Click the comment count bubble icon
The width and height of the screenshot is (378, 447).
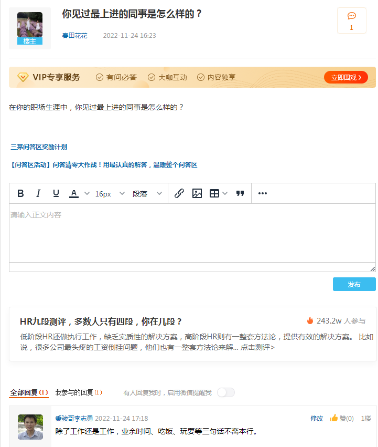[x=352, y=16]
